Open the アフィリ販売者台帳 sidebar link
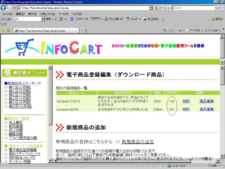Screen dimensions: 225x169 click(23, 138)
